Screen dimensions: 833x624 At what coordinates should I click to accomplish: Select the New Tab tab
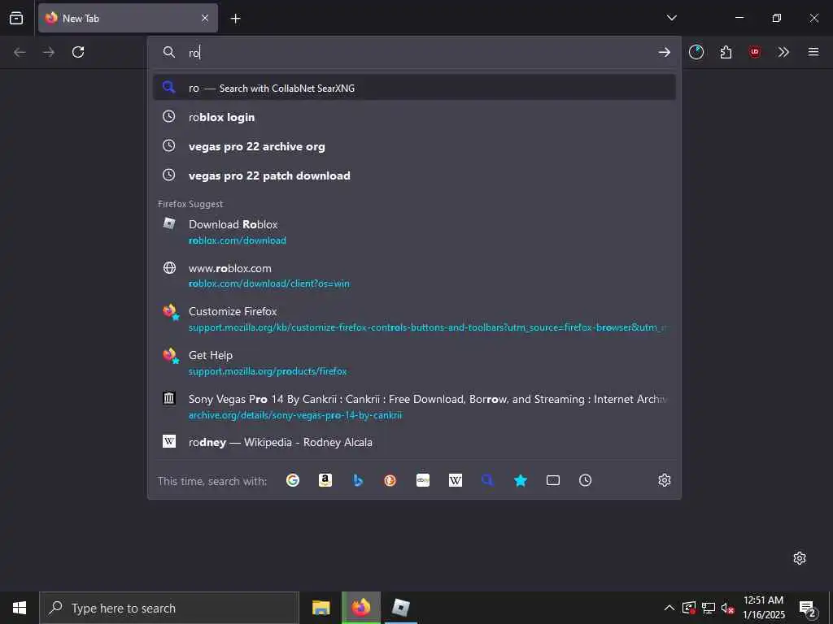click(128, 18)
